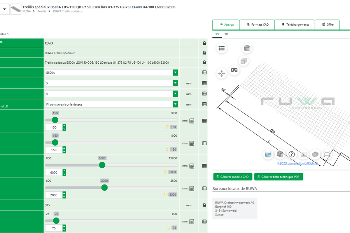Select the cube view icon in 3D viewer
This screenshot has height=233, width=350.
pyautogui.click(x=243, y=61)
